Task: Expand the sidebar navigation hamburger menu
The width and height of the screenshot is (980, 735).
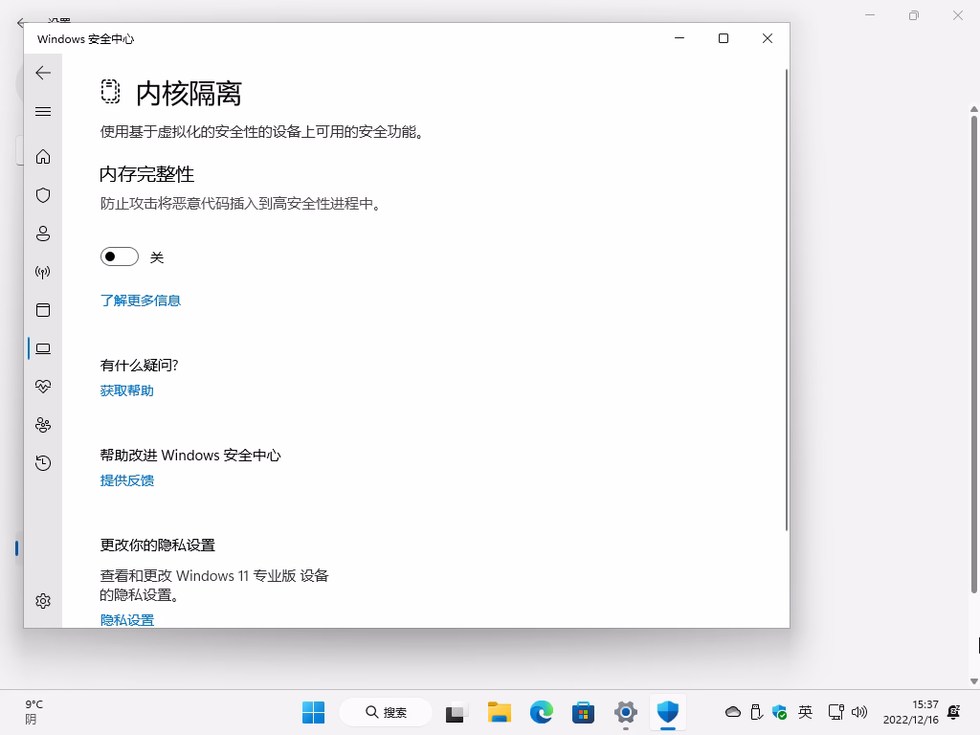Action: (42, 111)
